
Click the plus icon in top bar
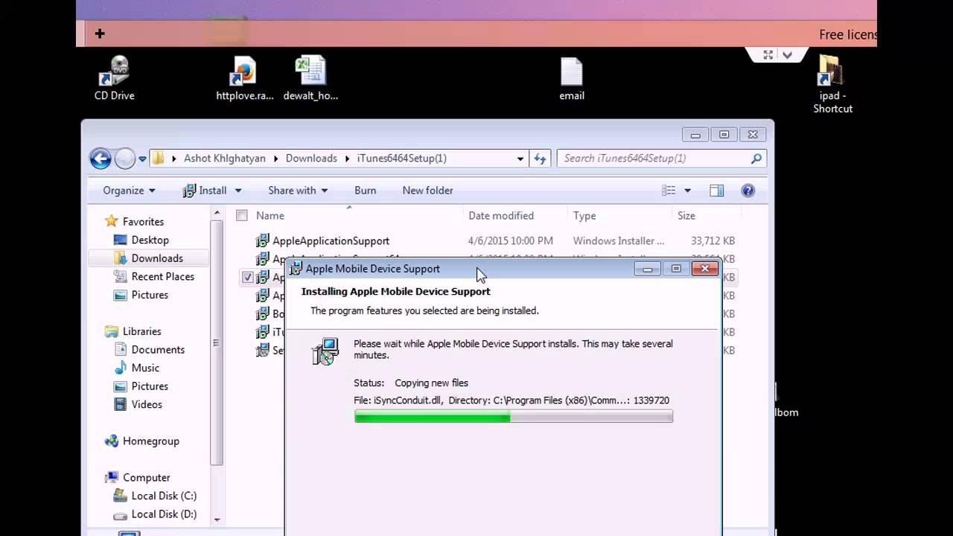(100, 33)
